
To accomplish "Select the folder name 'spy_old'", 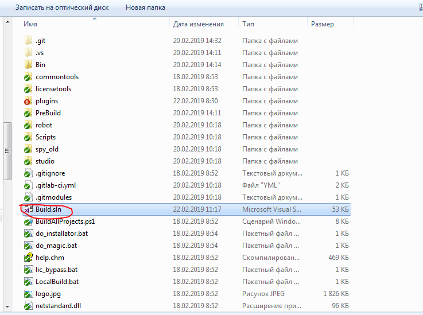I will (x=47, y=149).
